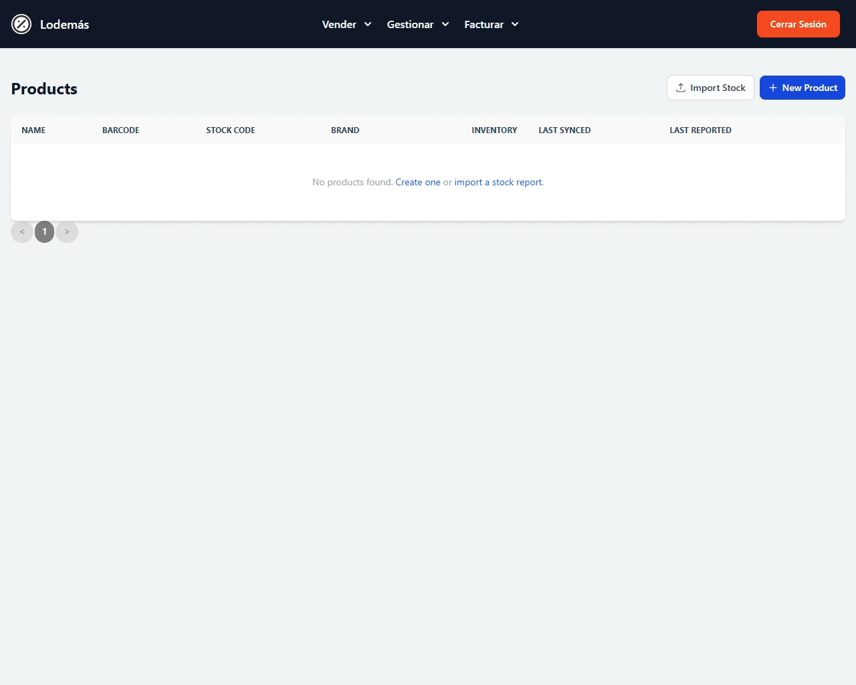Image resolution: width=856 pixels, height=685 pixels.
Task: Follow the 'Create one' link
Action: click(418, 182)
